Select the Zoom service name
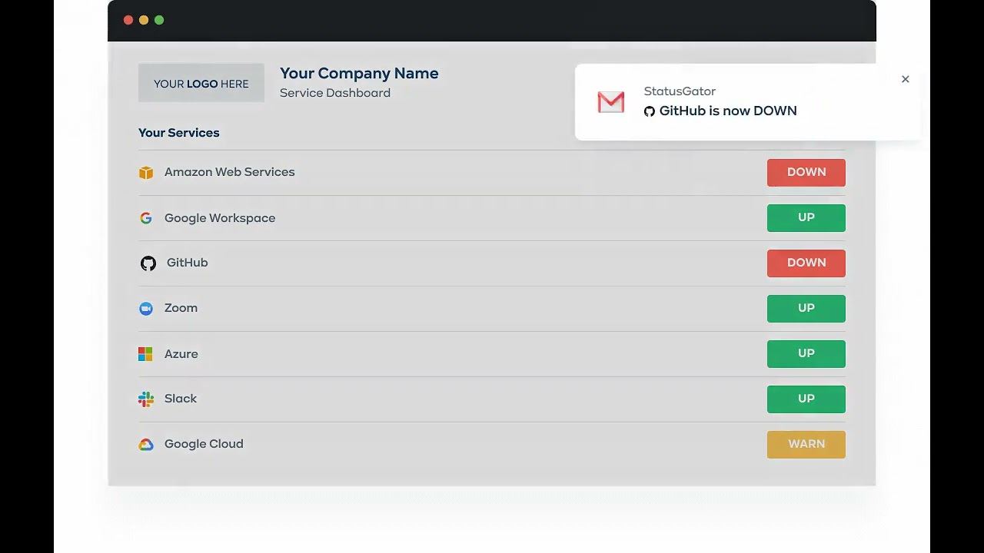The image size is (984, 553). [x=181, y=308]
